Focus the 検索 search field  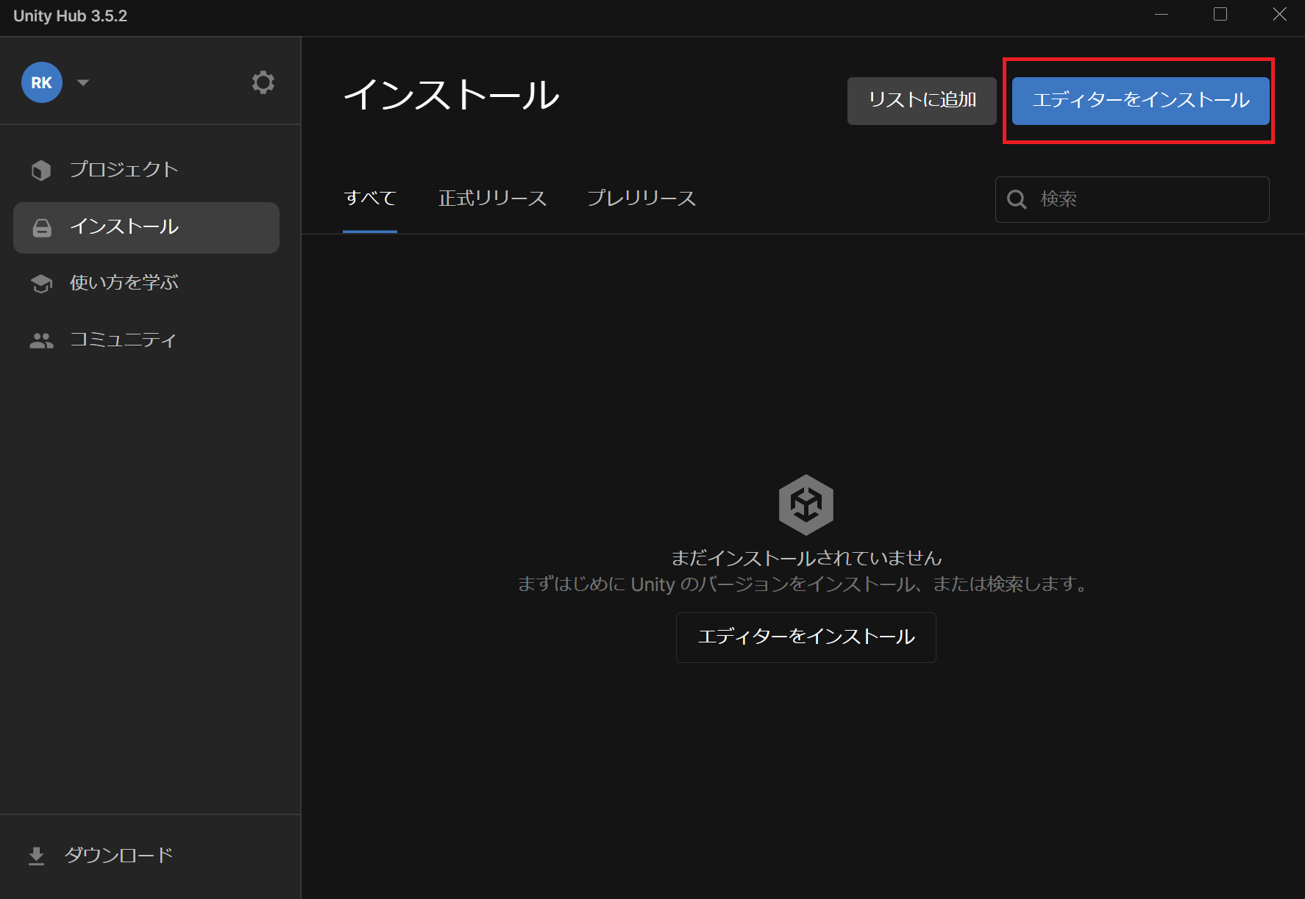pos(1132,199)
